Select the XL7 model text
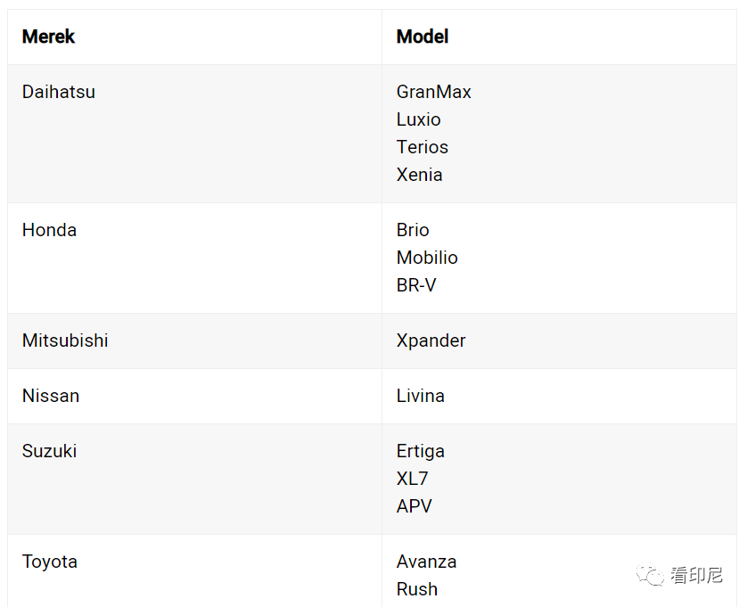 coord(412,479)
